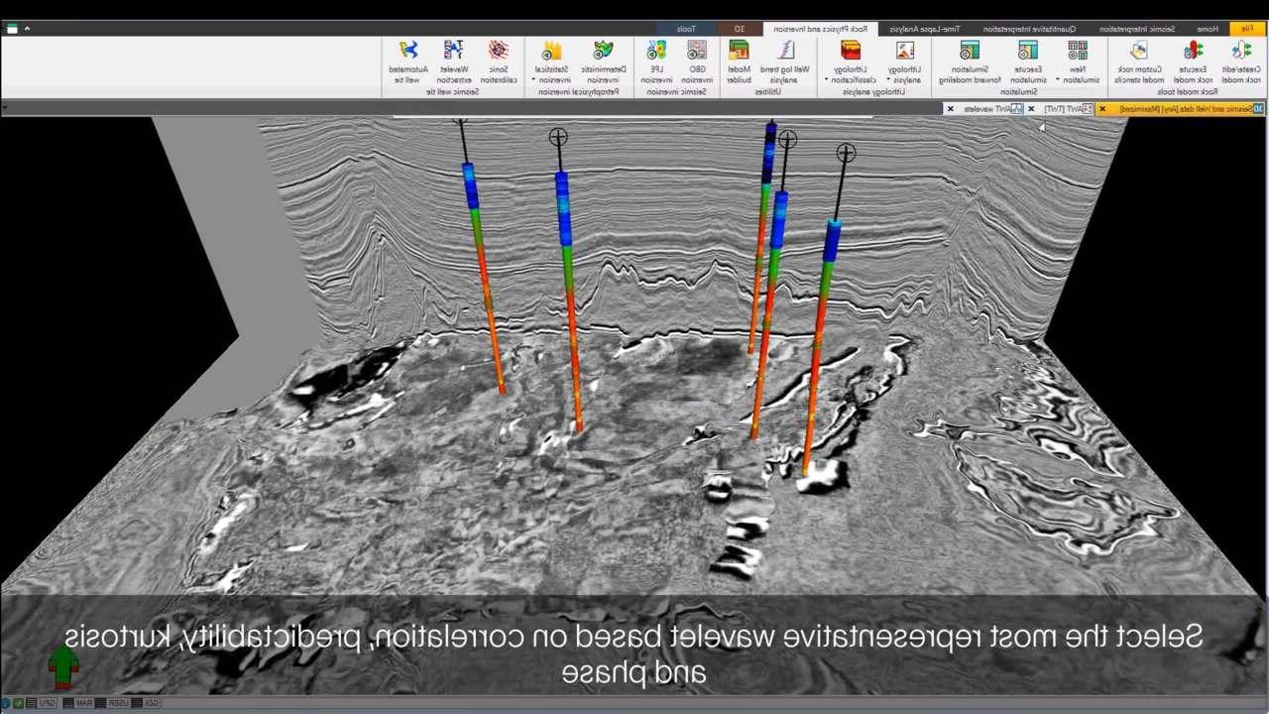Image resolution: width=1269 pixels, height=714 pixels.
Task: Launch Well log trend analysis
Action: [x=784, y=60]
